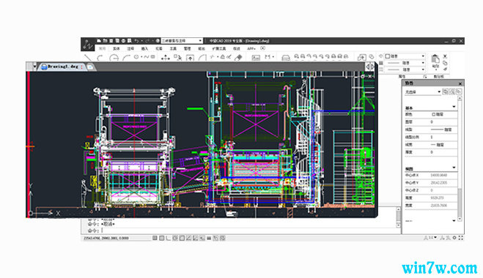Toggle lineweight display in status bar
The image size is (483, 278).
click(x=209, y=238)
